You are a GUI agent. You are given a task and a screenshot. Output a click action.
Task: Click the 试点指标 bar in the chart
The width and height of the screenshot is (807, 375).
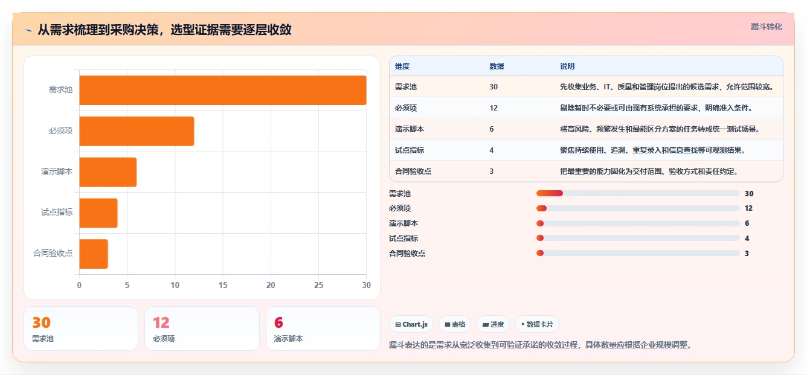98,213
